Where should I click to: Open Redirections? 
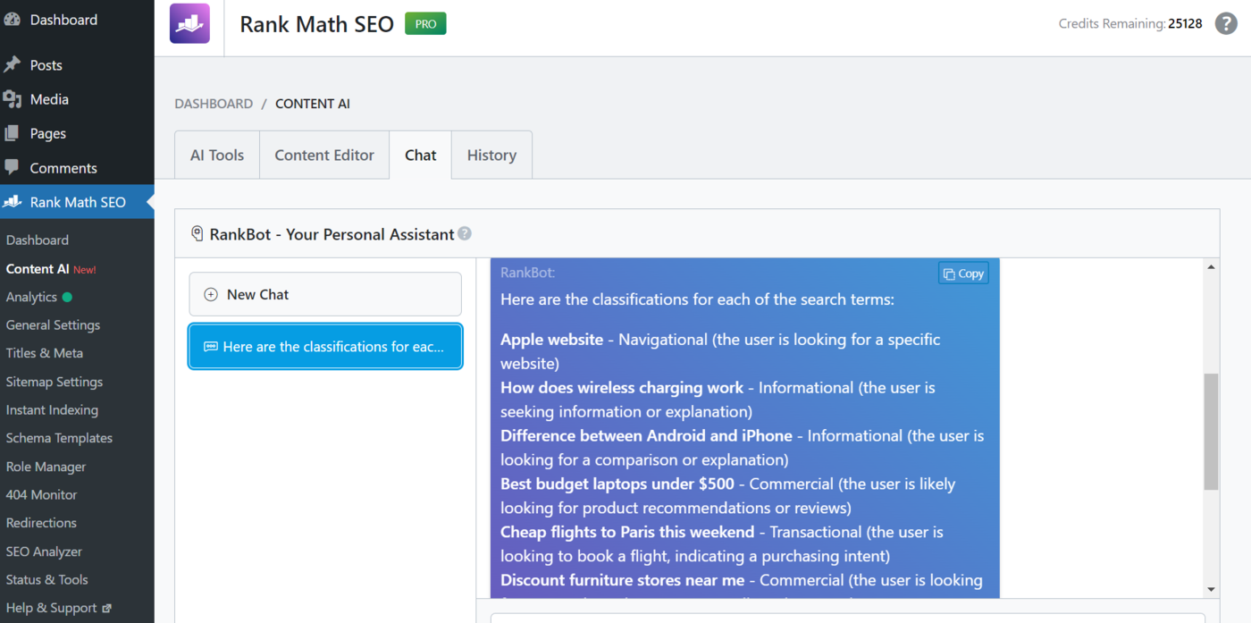click(41, 523)
